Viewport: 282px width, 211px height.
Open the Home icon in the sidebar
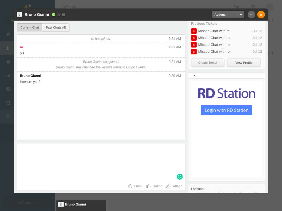pyautogui.click(x=8, y=34)
